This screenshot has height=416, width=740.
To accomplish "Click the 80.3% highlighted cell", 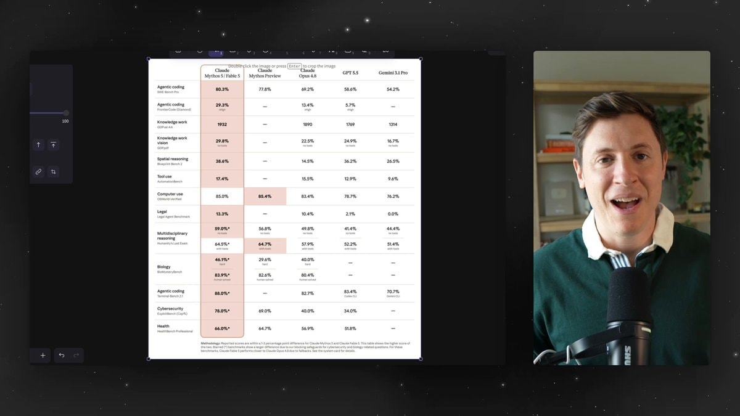I will 222,89.
